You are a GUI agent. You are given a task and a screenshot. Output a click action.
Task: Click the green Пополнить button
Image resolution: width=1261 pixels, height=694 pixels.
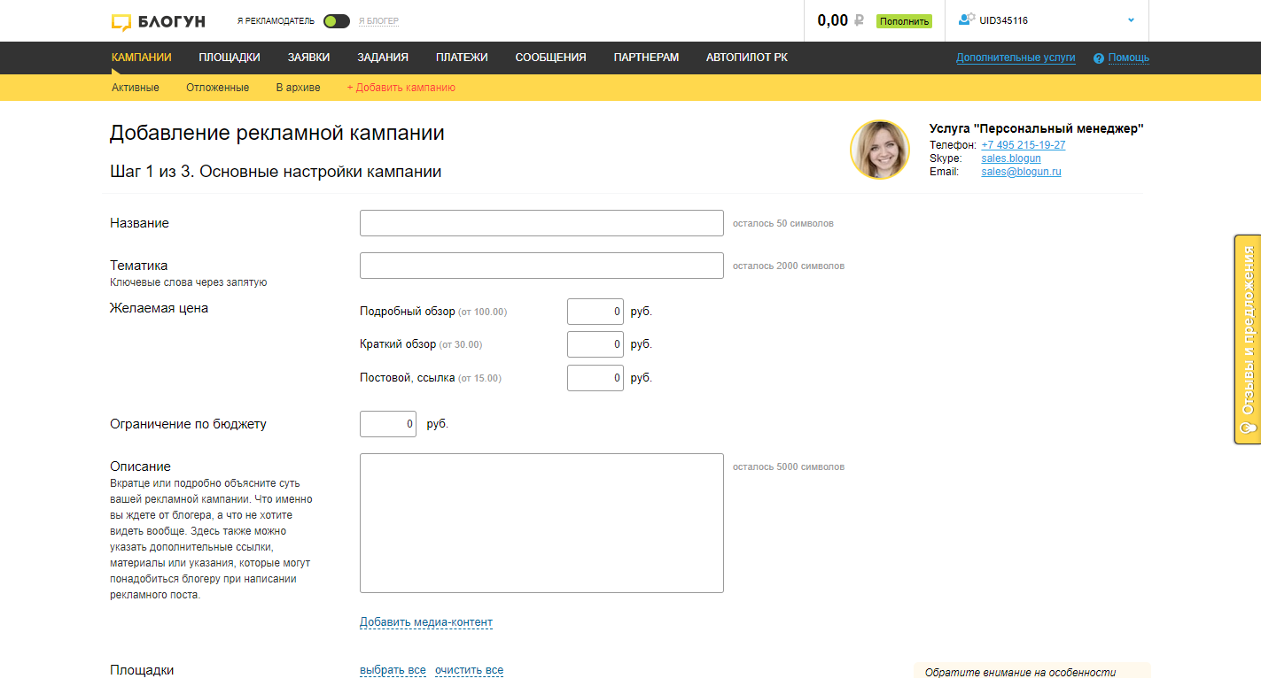[x=904, y=19]
